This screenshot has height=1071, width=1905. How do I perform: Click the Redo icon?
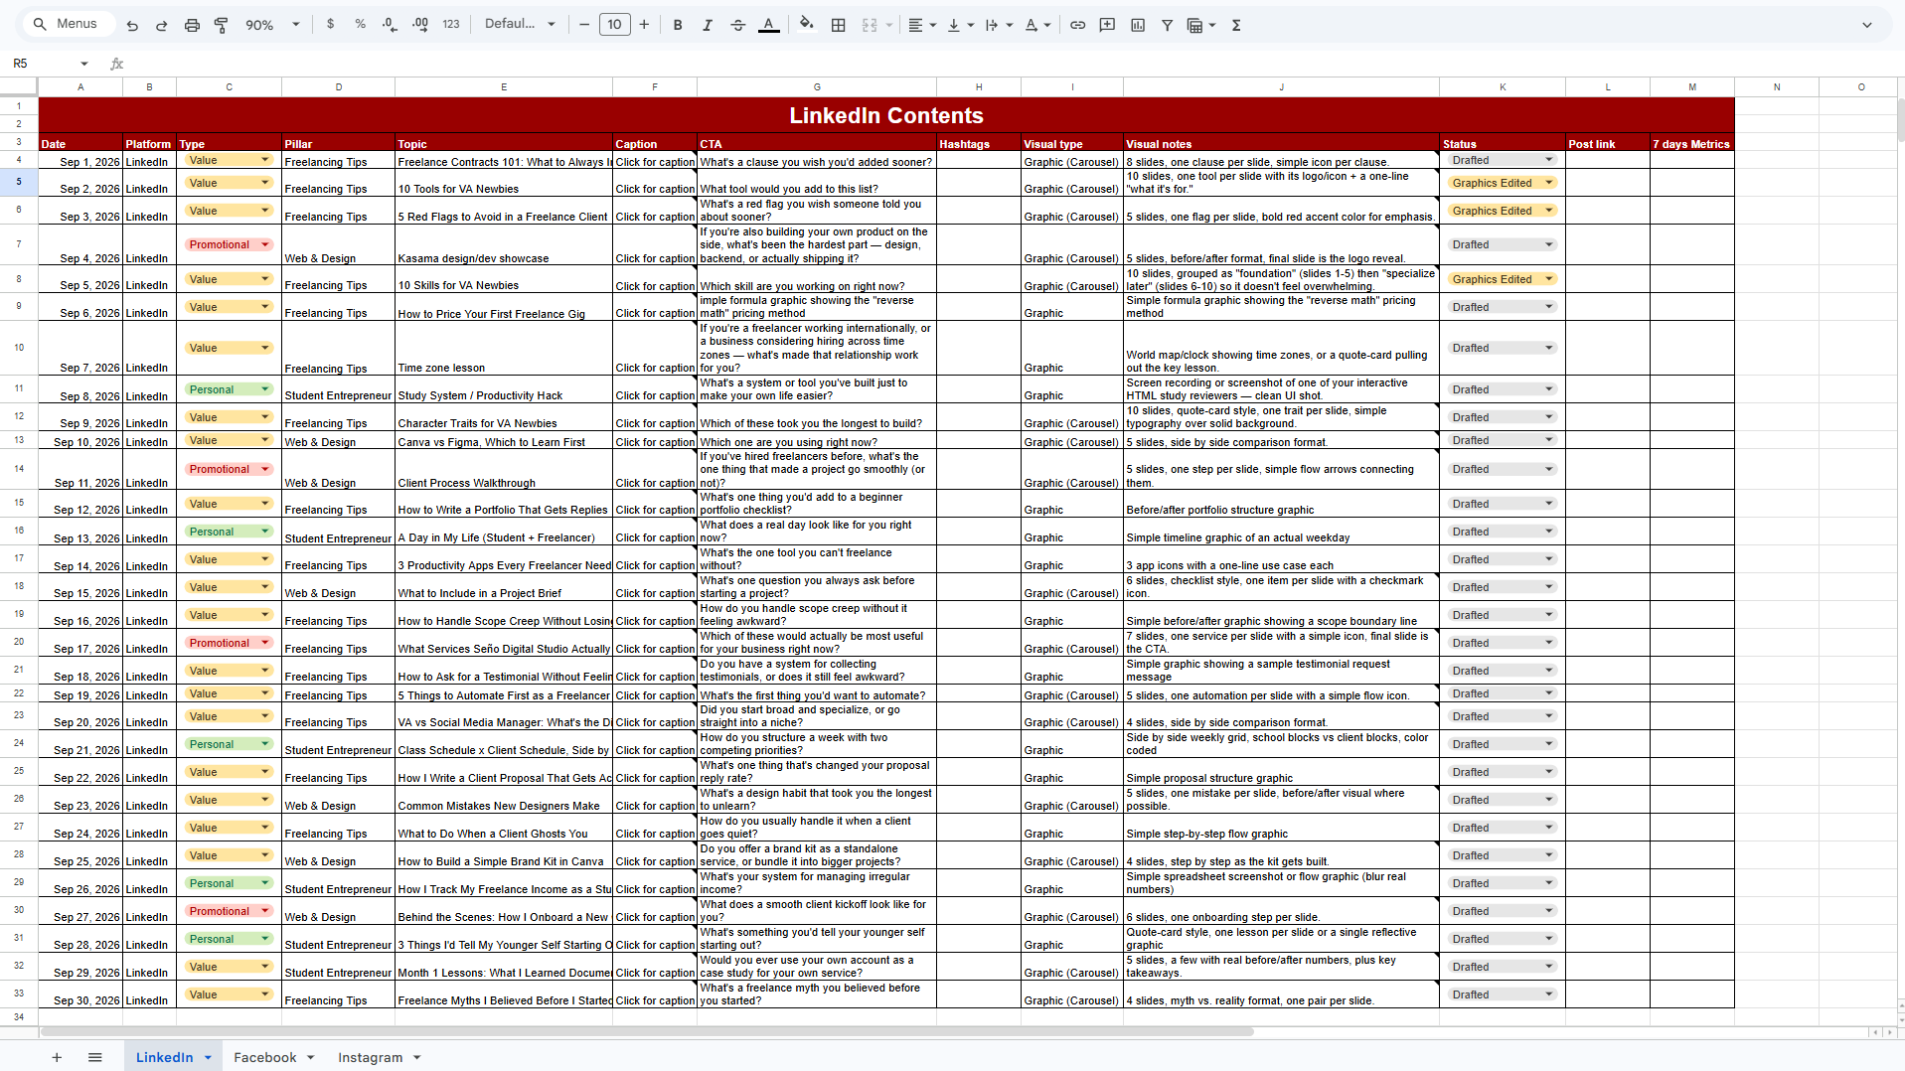point(162,25)
